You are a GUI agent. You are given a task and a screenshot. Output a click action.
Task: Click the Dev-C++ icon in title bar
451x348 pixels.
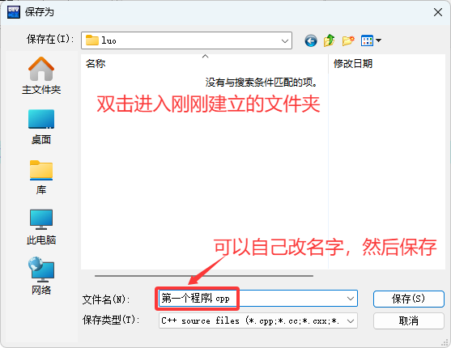14,12
